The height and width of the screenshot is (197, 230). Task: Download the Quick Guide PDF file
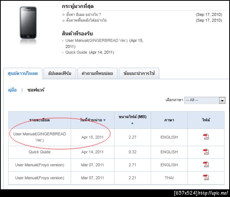(x=206, y=152)
